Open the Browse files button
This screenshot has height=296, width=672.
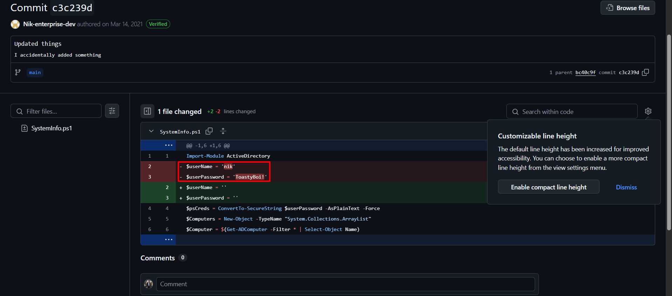(x=628, y=8)
